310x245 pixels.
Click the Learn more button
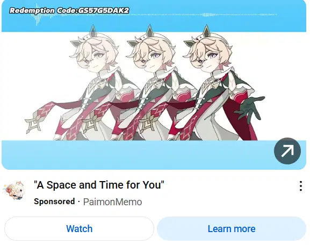232,228
